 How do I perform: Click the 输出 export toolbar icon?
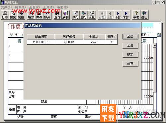point(21,15)
